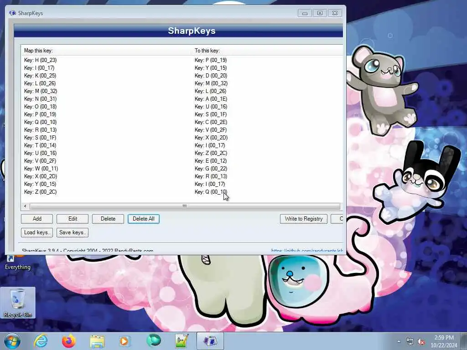Image resolution: width=467 pixels, height=350 pixels.
Task: Click the 'Map this key:' column header
Action: 107,51
